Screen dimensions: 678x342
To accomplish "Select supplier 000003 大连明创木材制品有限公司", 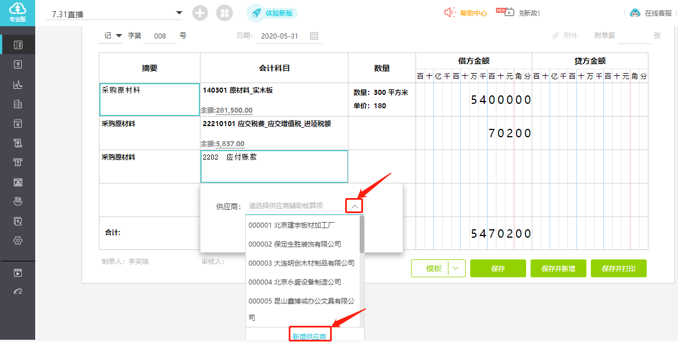I will click(x=302, y=263).
